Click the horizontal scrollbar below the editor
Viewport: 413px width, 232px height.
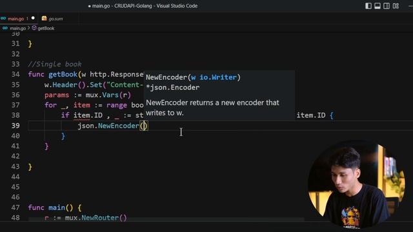[x=166, y=219]
